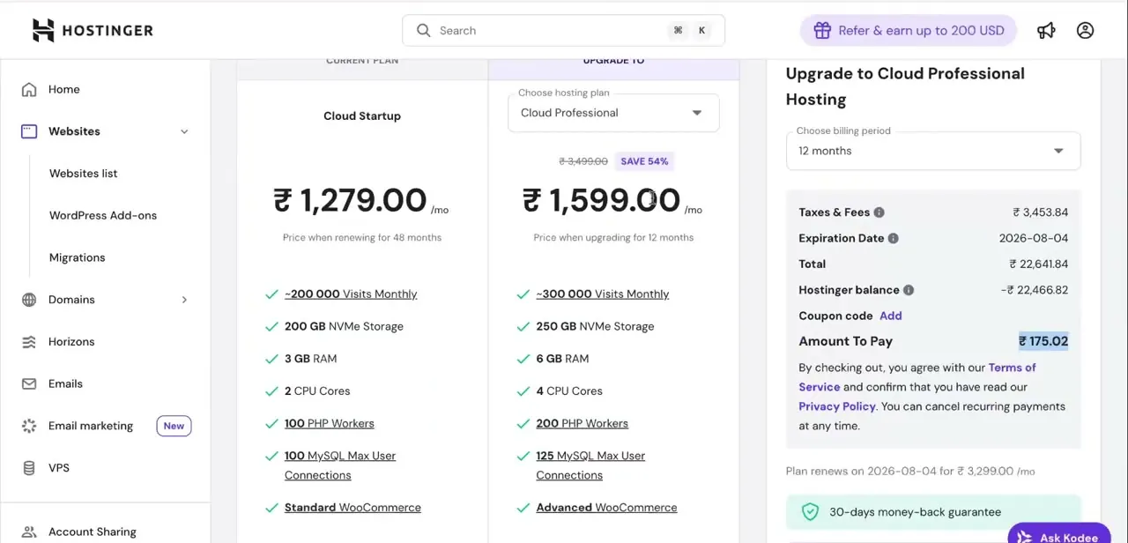
Task: Click the 100 PHP Workers link
Action: point(330,424)
